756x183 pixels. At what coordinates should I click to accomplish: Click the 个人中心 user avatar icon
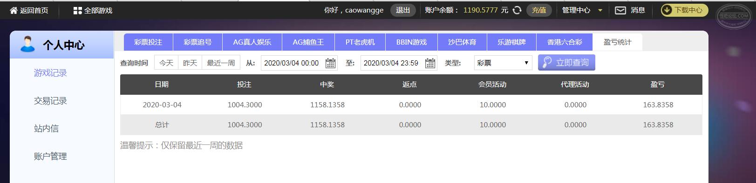(27, 44)
